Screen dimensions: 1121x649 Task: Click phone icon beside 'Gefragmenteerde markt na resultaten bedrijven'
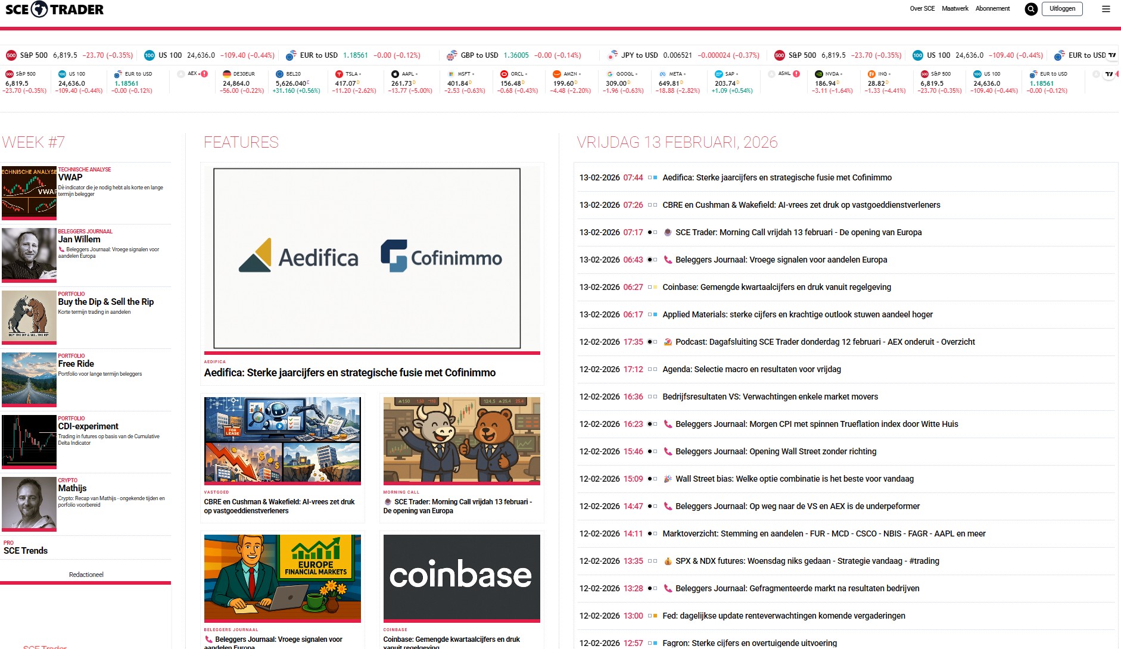click(668, 588)
